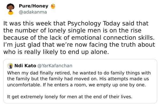Click "His attempts made us" in the quote
The width and height of the screenshot is (160, 105).
(124, 79)
